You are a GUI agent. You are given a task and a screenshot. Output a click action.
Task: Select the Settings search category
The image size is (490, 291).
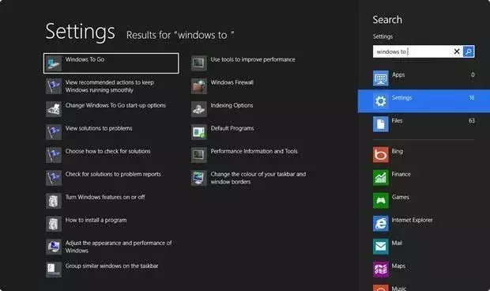(x=424, y=101)
